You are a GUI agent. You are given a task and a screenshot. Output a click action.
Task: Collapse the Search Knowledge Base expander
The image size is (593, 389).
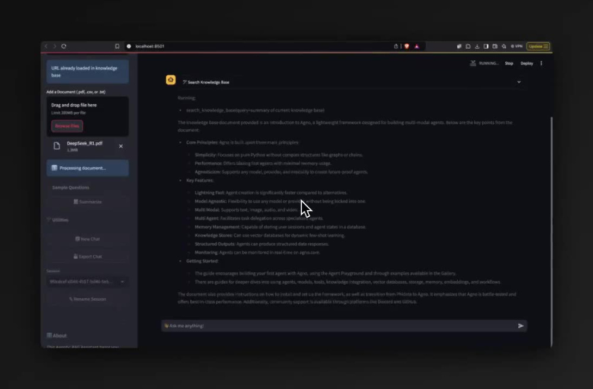519,82
